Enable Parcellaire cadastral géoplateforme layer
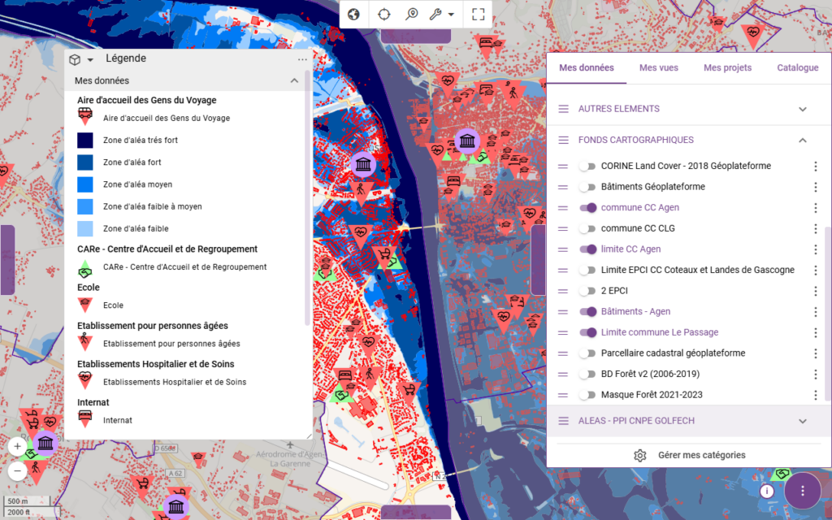 coord(587,353)
